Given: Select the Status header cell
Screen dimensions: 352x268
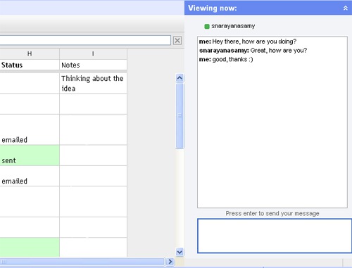Looking at the screenshot, I should tap(30, 65).
